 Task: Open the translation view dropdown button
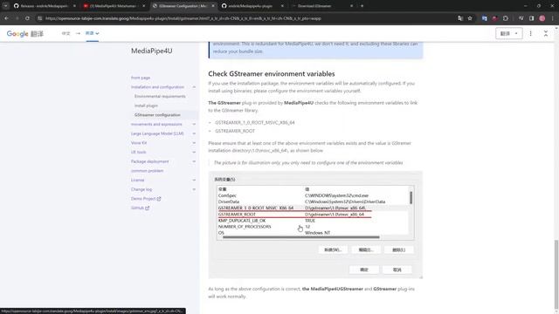(x=508, y=33)
